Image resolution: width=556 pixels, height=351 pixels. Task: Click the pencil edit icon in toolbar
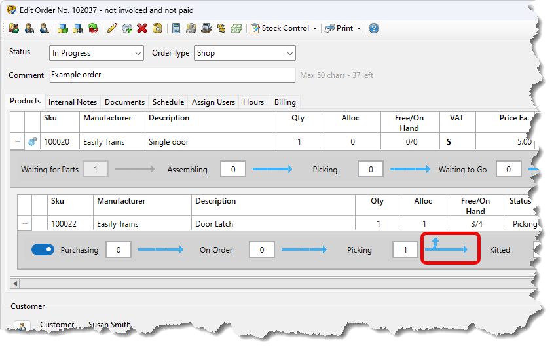tap(111, 28)
